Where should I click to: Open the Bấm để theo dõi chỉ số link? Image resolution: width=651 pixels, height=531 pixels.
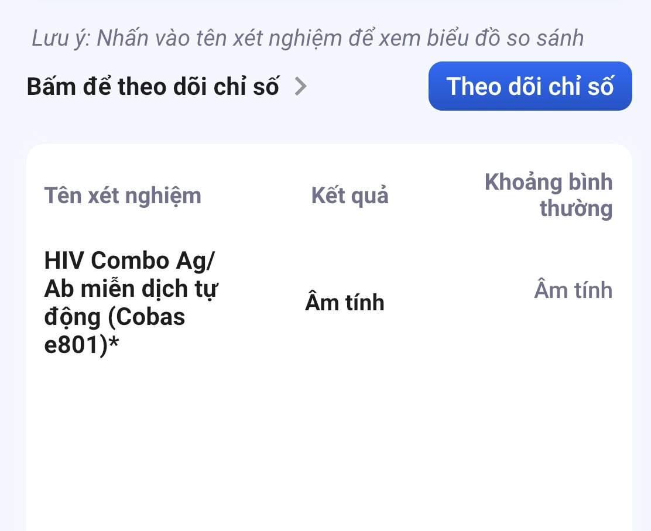tap(153, 87)
